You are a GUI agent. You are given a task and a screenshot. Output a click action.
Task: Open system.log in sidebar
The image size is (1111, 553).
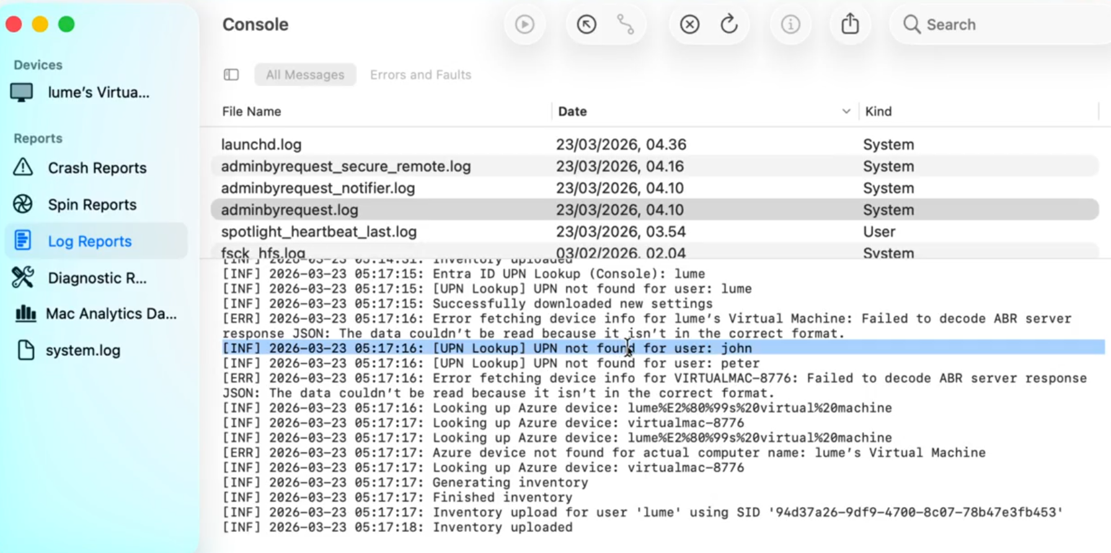[83, 350]
